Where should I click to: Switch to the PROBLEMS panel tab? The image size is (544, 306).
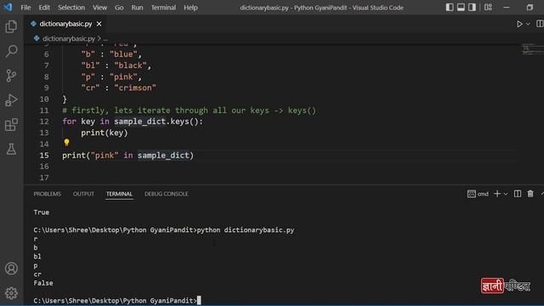tap(48, 194)
